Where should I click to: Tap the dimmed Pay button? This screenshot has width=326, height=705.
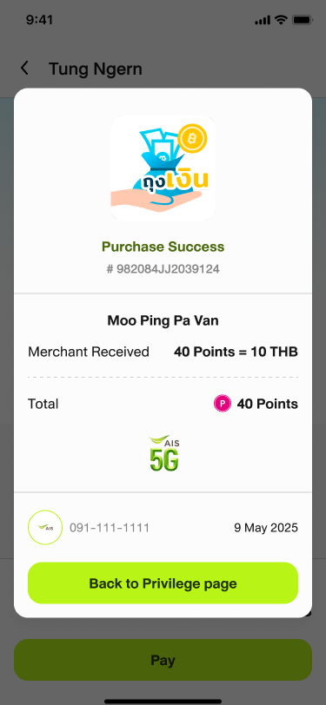[x=163, y=660]
